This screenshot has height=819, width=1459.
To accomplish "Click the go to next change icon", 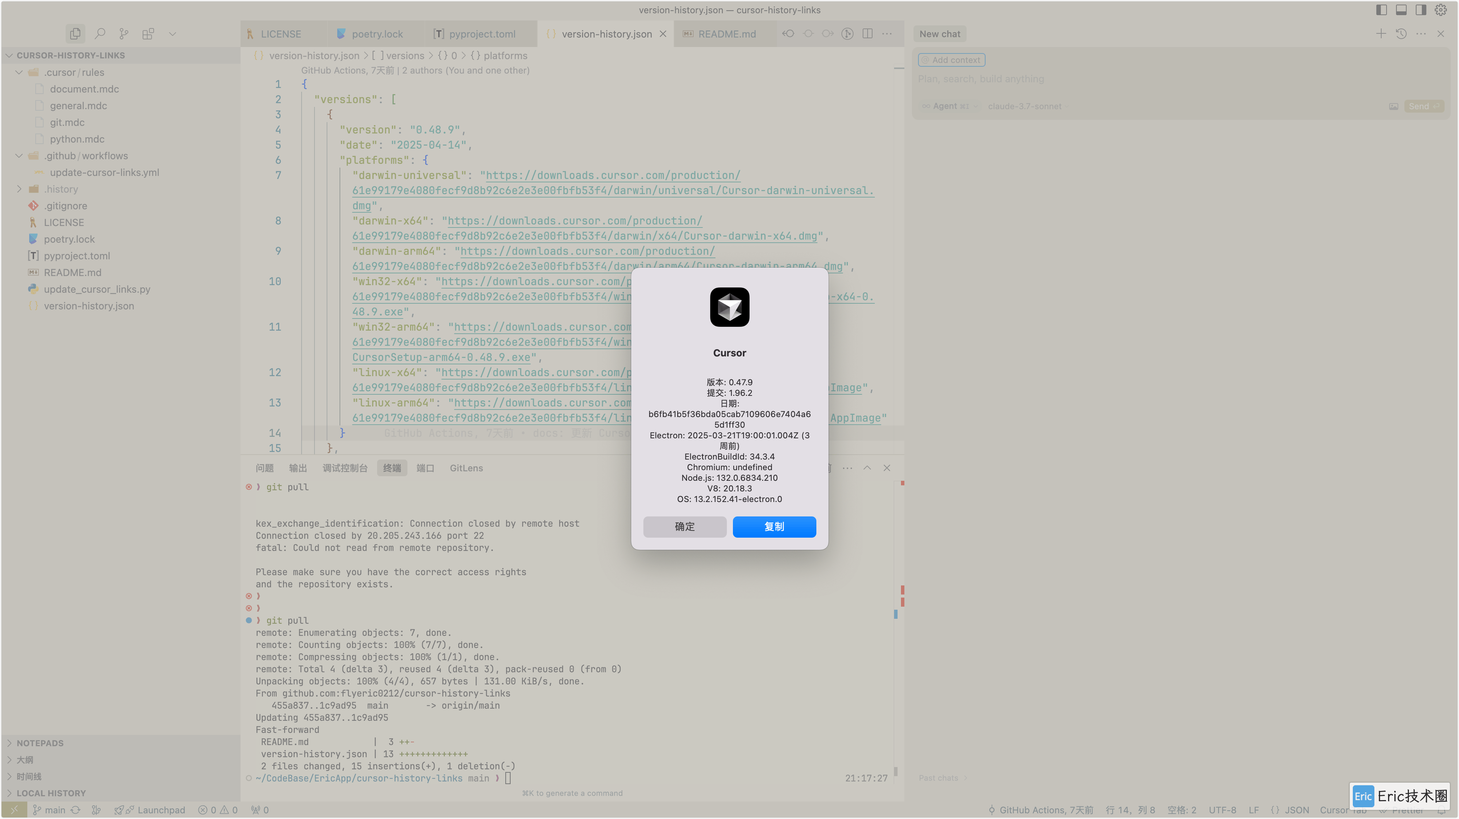I will click(x=828, y=34).
